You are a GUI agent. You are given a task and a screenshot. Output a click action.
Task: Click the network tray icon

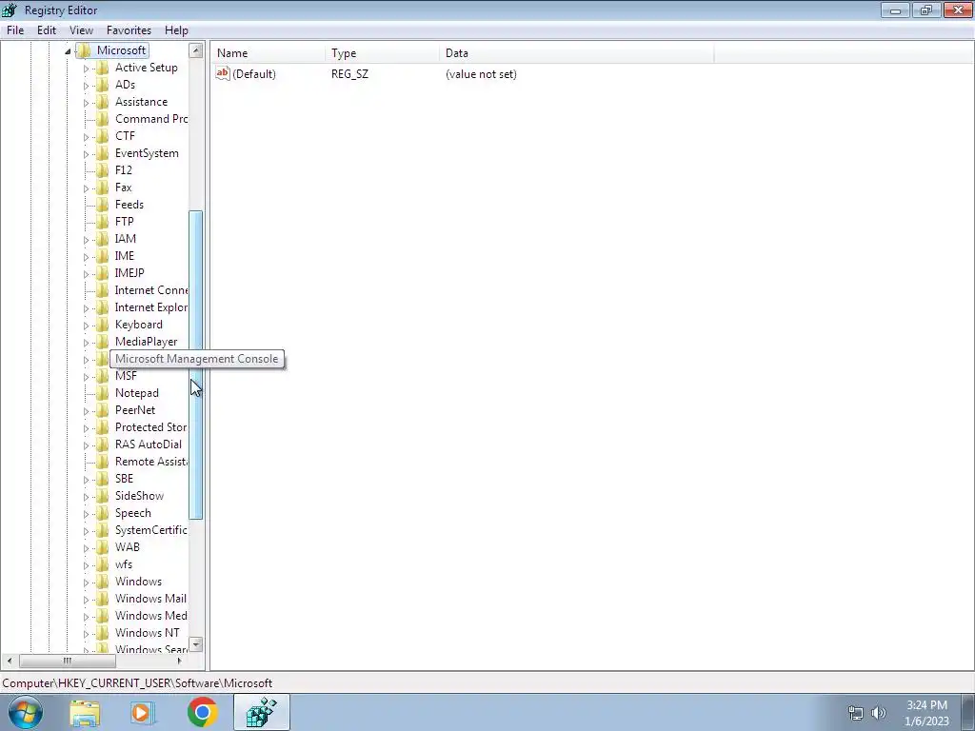coord(856,713)
